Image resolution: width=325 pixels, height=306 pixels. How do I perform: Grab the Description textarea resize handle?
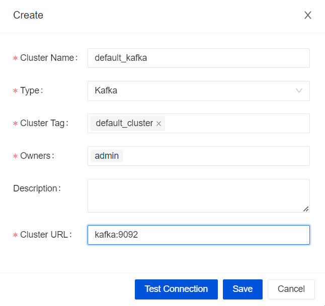pos(305,208)
